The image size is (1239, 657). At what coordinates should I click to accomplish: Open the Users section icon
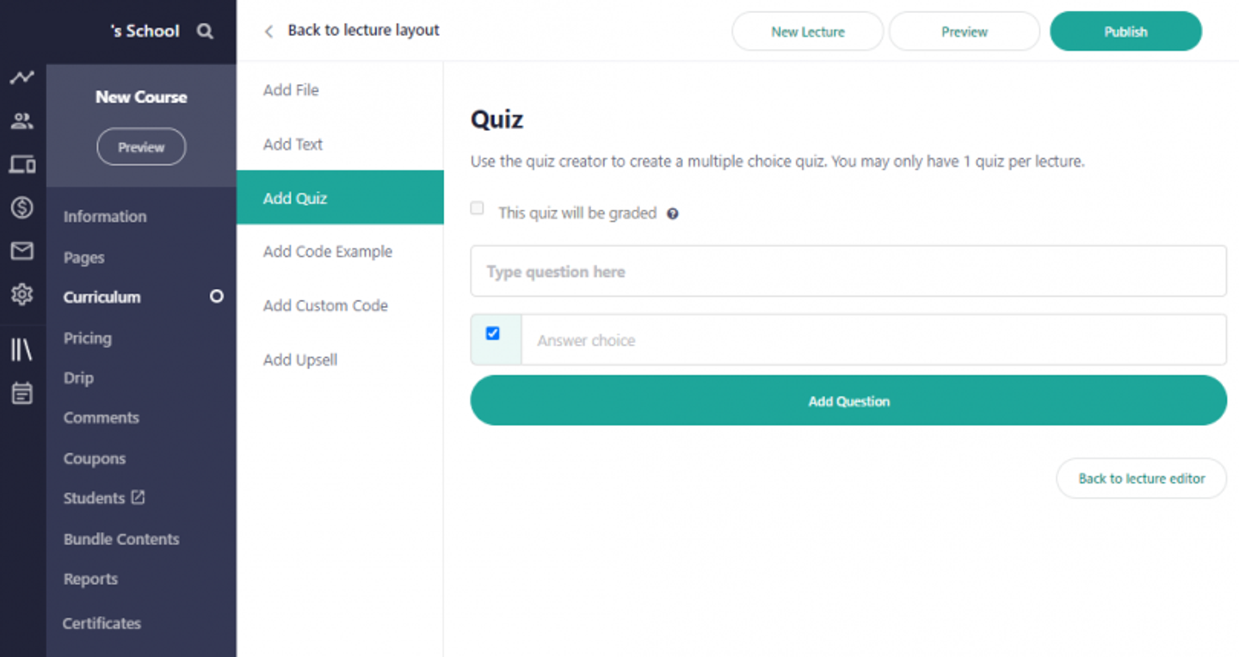(x=22, y=120)
